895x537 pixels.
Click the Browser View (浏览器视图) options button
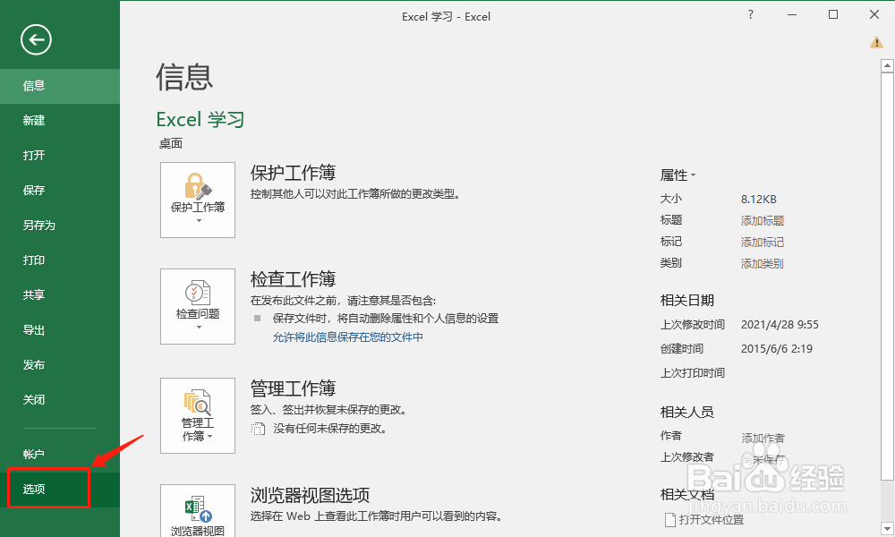(x=198, y=511)
